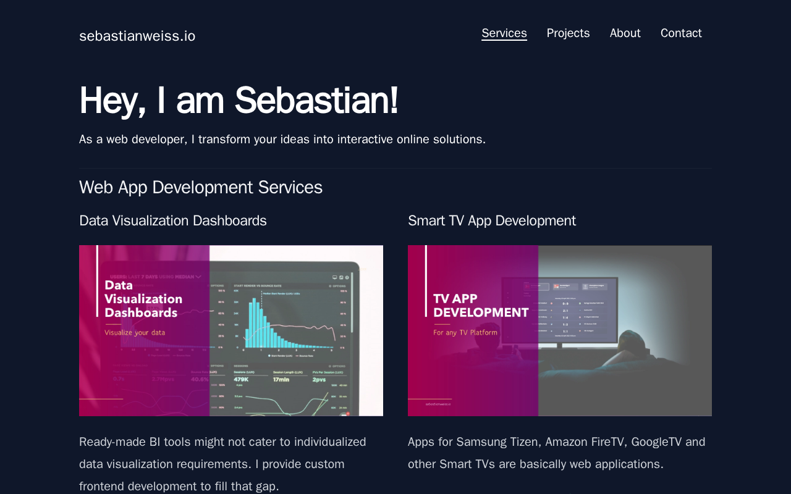This screenshot has height=494, width=791.
Task: Open the Services navigation link
Action: 504,33
